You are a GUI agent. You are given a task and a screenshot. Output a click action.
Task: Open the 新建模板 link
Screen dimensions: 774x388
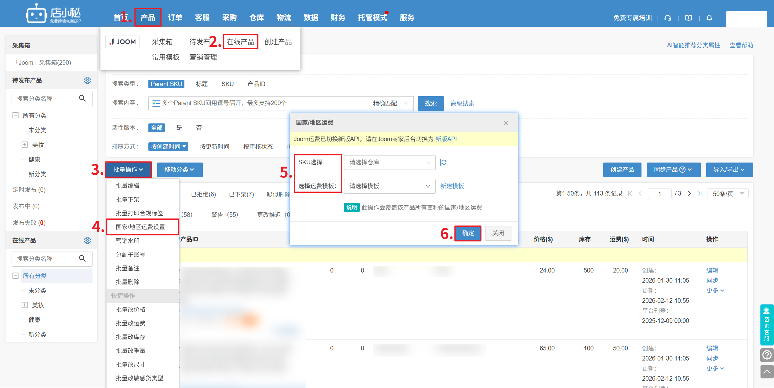pyautogui.click(x=452, y=186)
